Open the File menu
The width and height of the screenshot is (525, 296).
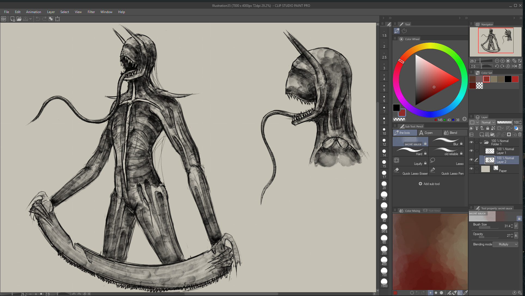click(7, 12)
